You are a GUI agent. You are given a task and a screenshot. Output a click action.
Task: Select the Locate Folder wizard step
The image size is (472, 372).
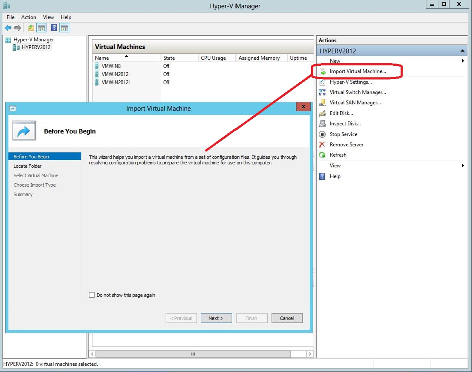click(x=27, y=166)
